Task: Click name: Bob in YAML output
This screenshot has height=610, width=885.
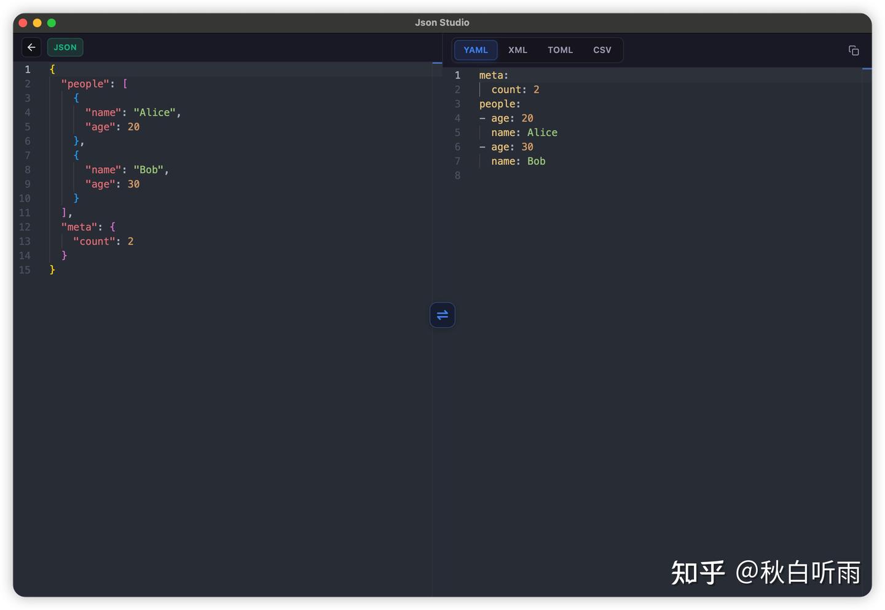Action: point(518,161)
